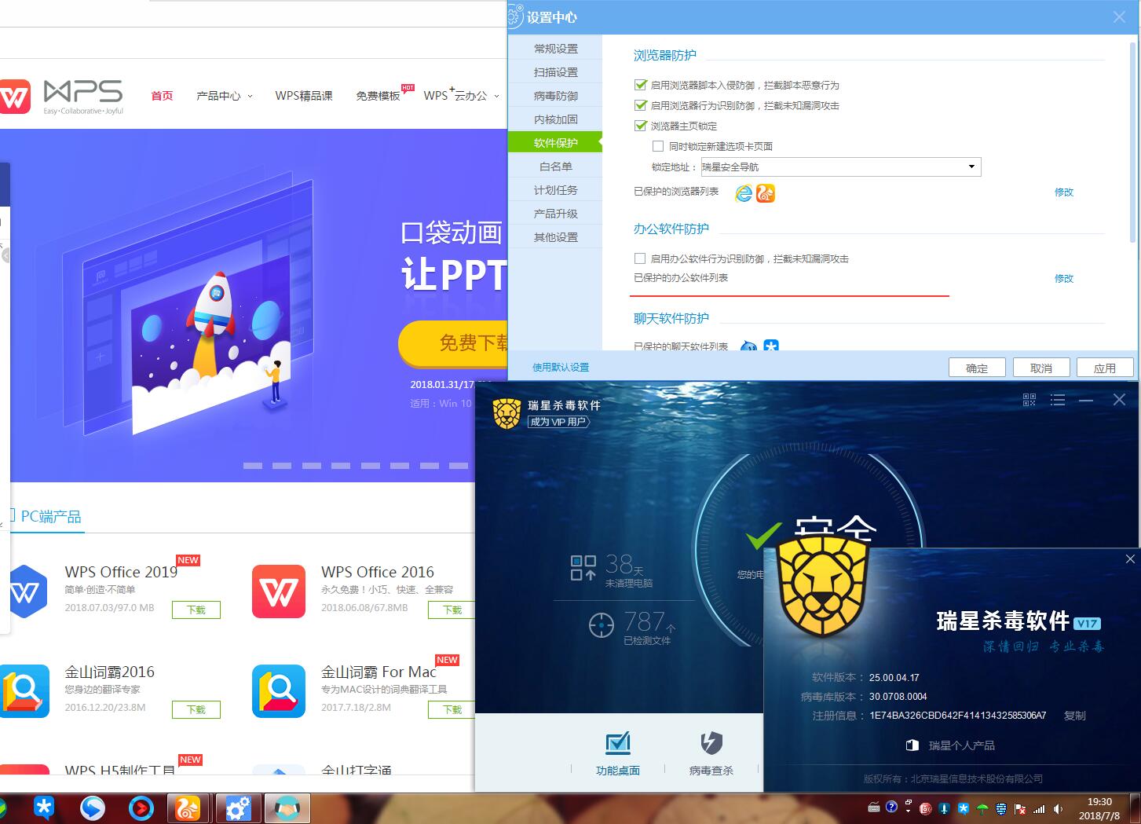Select 其他设置 in settings sidebar
The height and width of the screenshot is (824, 1141).
(555, 237)
